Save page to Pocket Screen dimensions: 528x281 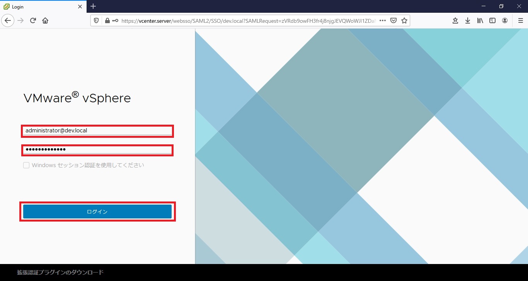click(x=393, y=21)
